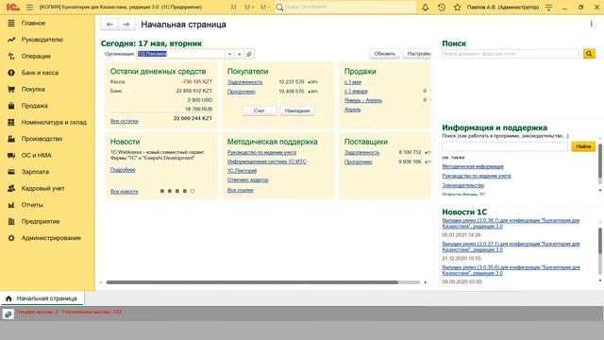Click the M memory button
The height and width of the screenshot is (340, 604).
pos(233,7)
